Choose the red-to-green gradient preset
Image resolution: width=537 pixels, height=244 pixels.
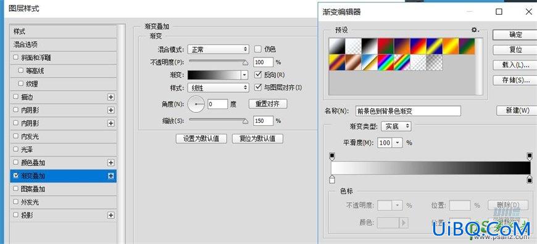point(386,46)
